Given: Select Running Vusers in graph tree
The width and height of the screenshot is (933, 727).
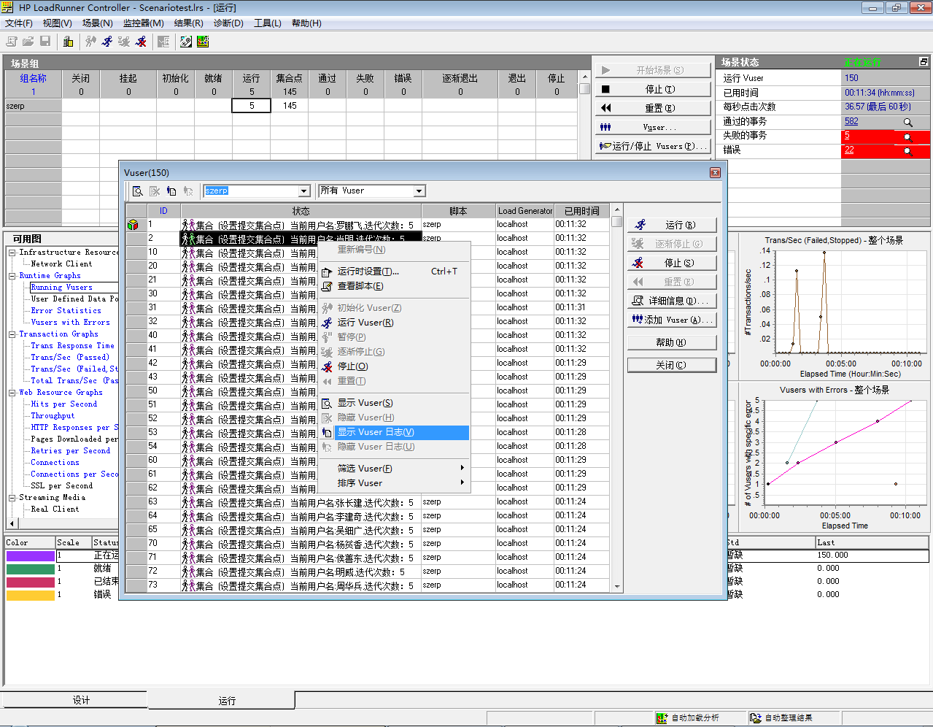Looking at the screenshot, I should click(61, 288).
